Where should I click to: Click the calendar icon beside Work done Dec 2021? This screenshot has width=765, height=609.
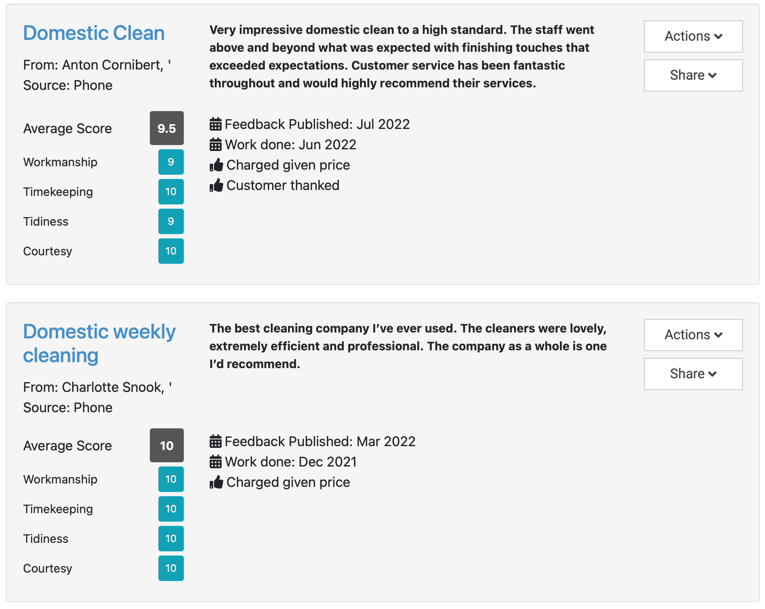(x=216, y=462)
